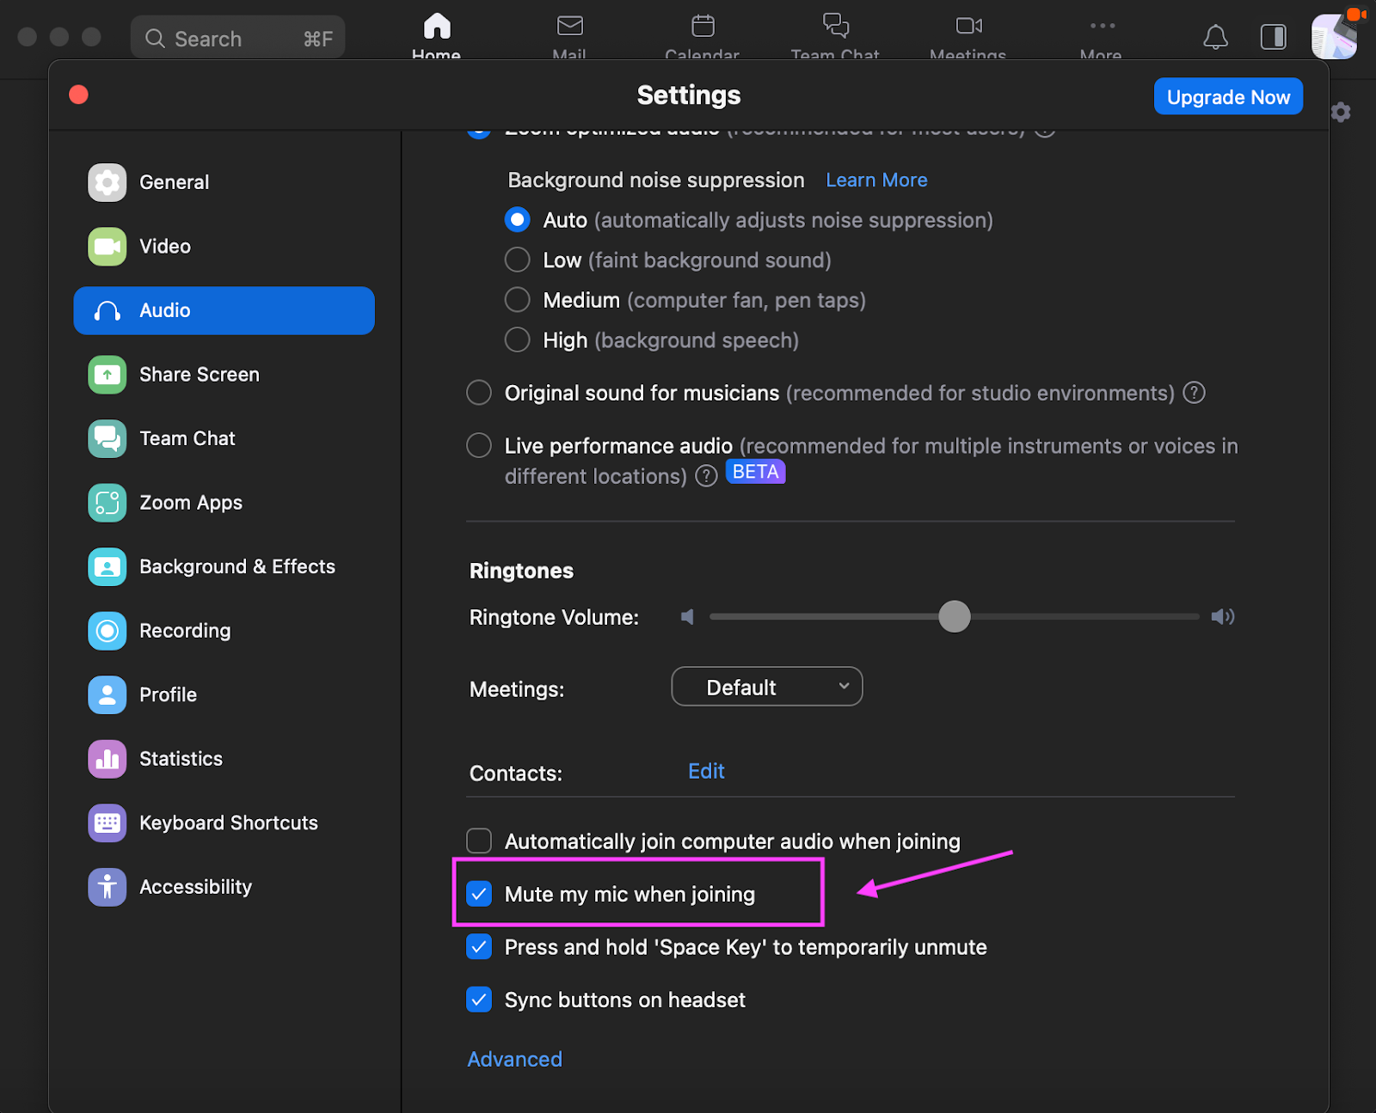Open Statistics settings
Screen dimensions: 1376x1113
pyautogui.click(x=181, y=759)
